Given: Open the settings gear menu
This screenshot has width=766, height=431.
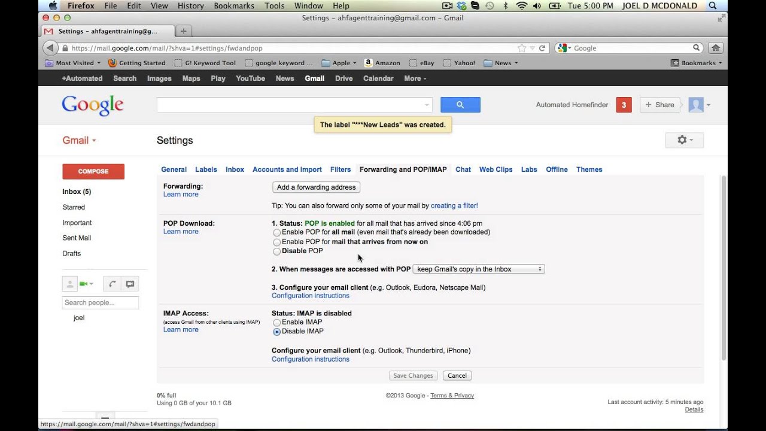Looking at the screenshot, I should [684, 140].
